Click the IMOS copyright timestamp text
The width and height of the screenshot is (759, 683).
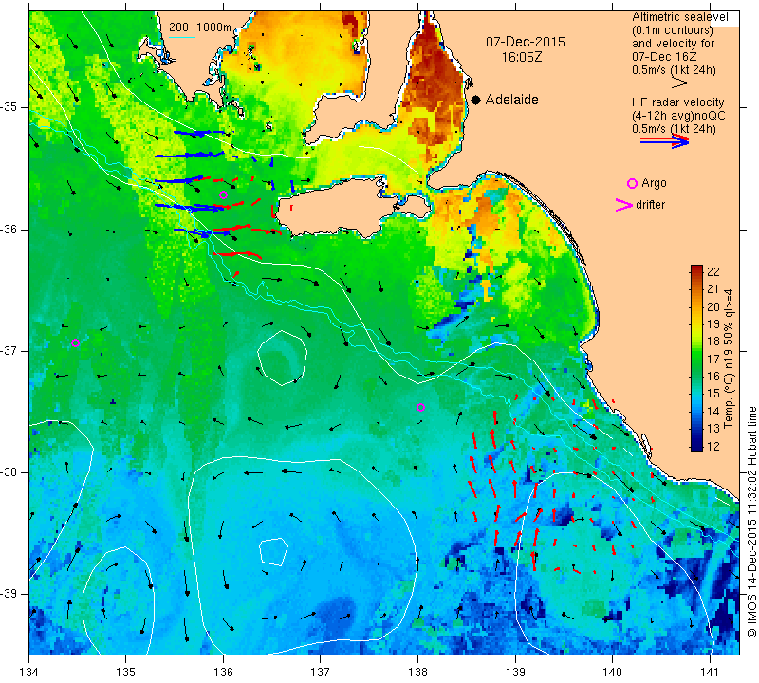pos(751,523)
